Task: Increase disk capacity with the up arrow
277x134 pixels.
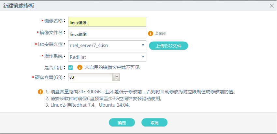Action: coord(117,76)
